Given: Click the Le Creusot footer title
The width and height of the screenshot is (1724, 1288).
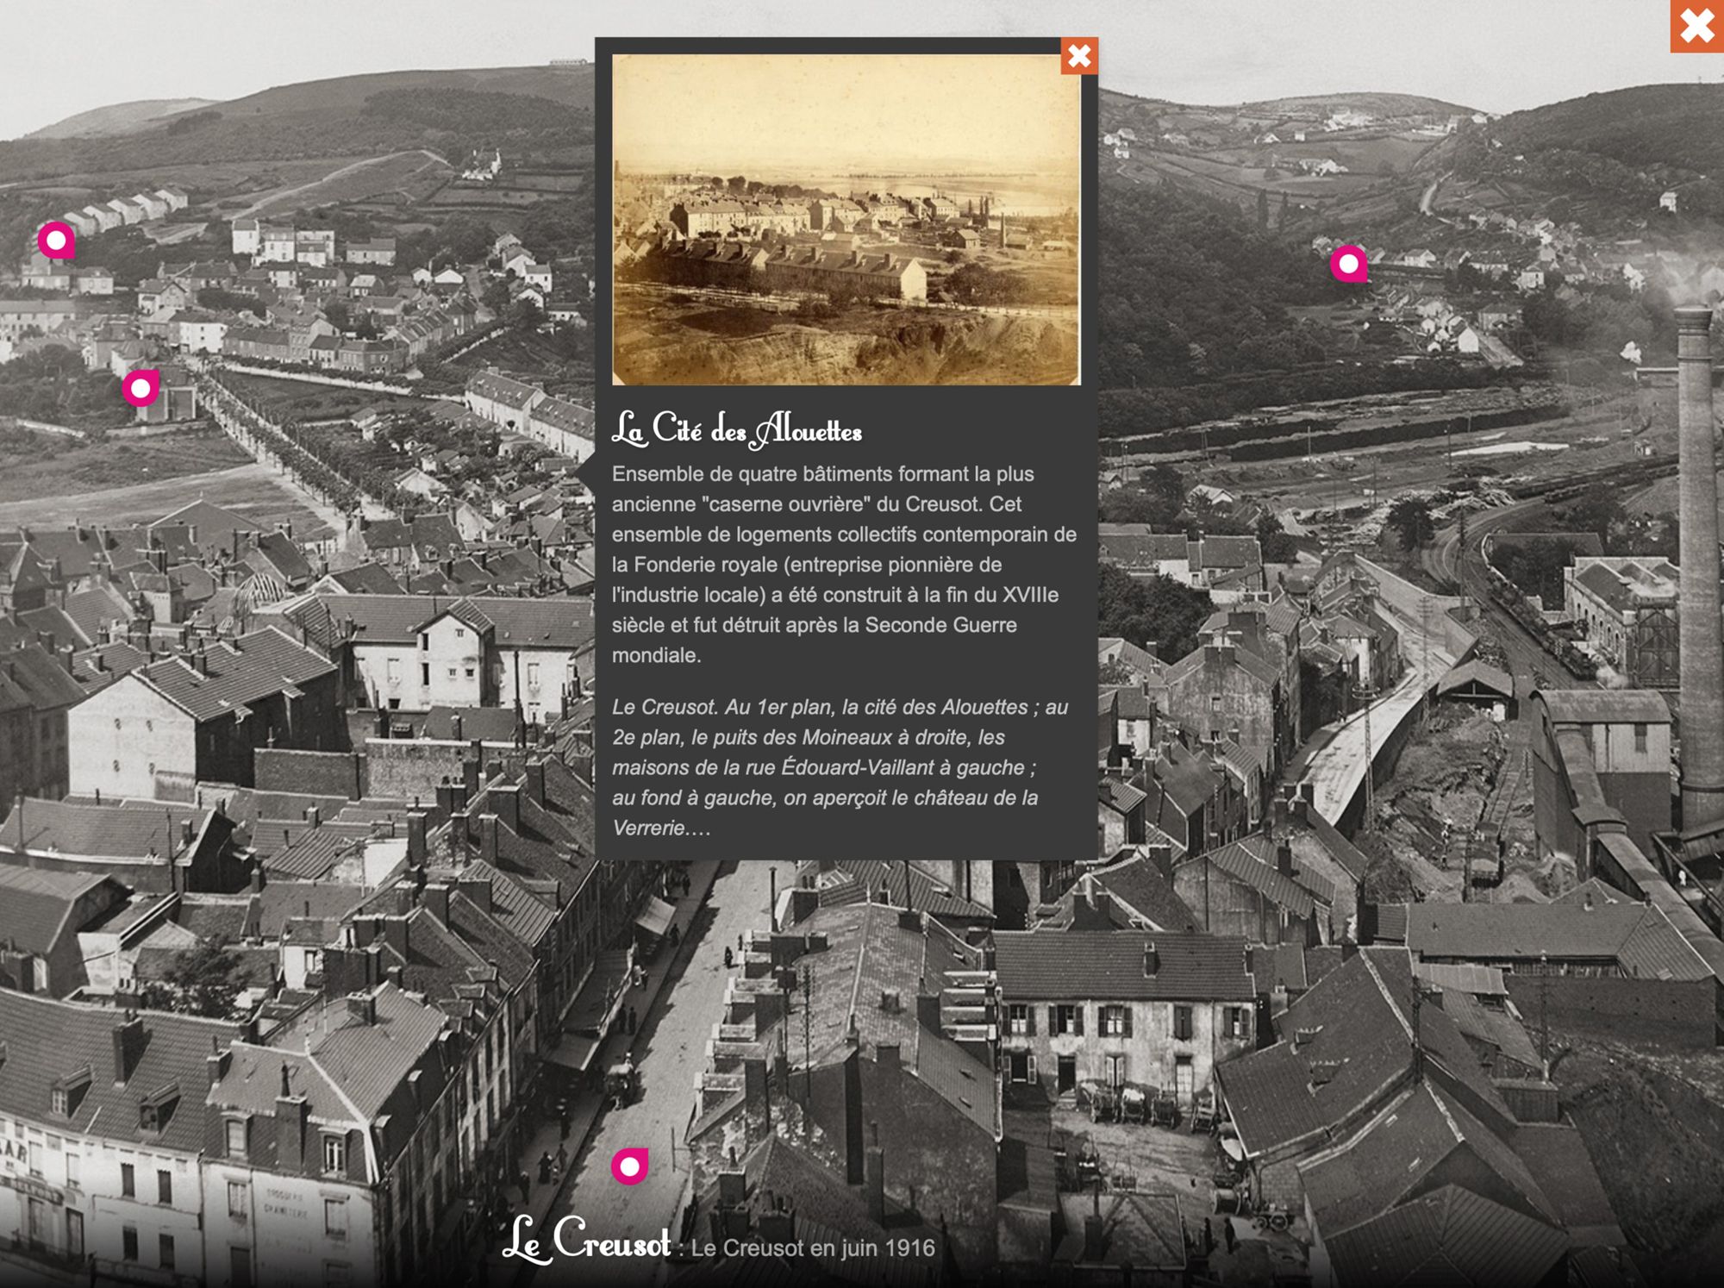Looking at the screenshot, I should (x=586, y=1240).
